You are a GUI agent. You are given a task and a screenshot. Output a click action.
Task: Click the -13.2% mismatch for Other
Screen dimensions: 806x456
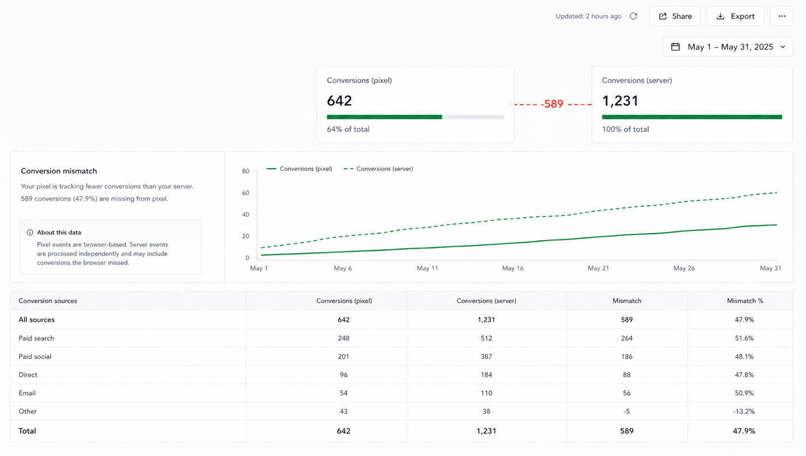tap(744, 412)
